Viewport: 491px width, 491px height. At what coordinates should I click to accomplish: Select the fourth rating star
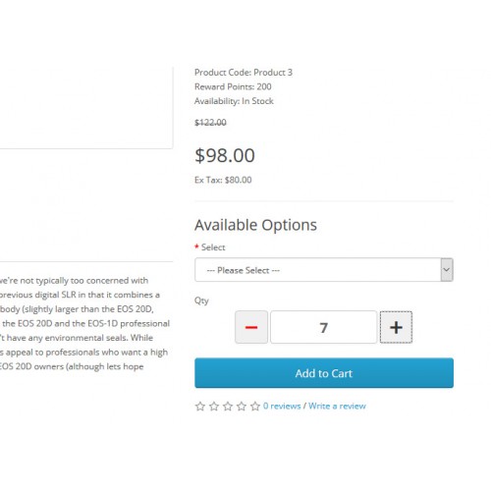tap(242, 407)
